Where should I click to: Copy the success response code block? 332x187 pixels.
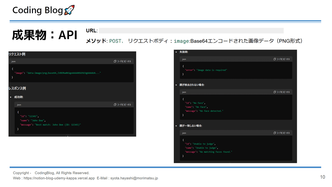pos(122,104)
